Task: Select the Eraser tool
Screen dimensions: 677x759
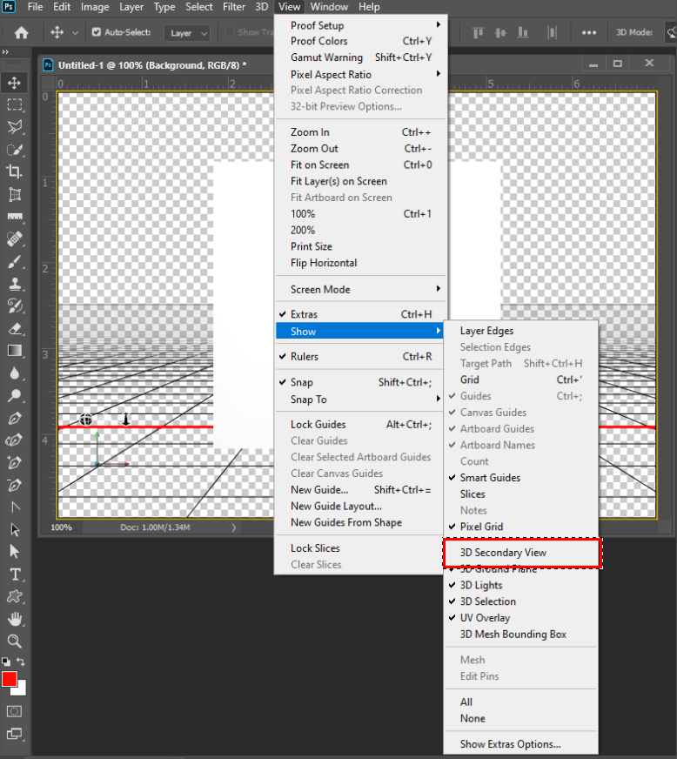Action: 15,329
